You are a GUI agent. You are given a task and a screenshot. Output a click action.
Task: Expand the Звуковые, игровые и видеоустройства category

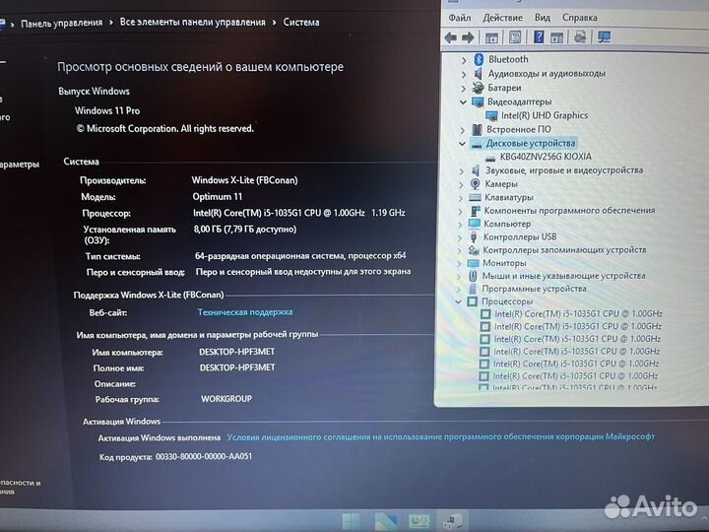(x=461, y=171)
